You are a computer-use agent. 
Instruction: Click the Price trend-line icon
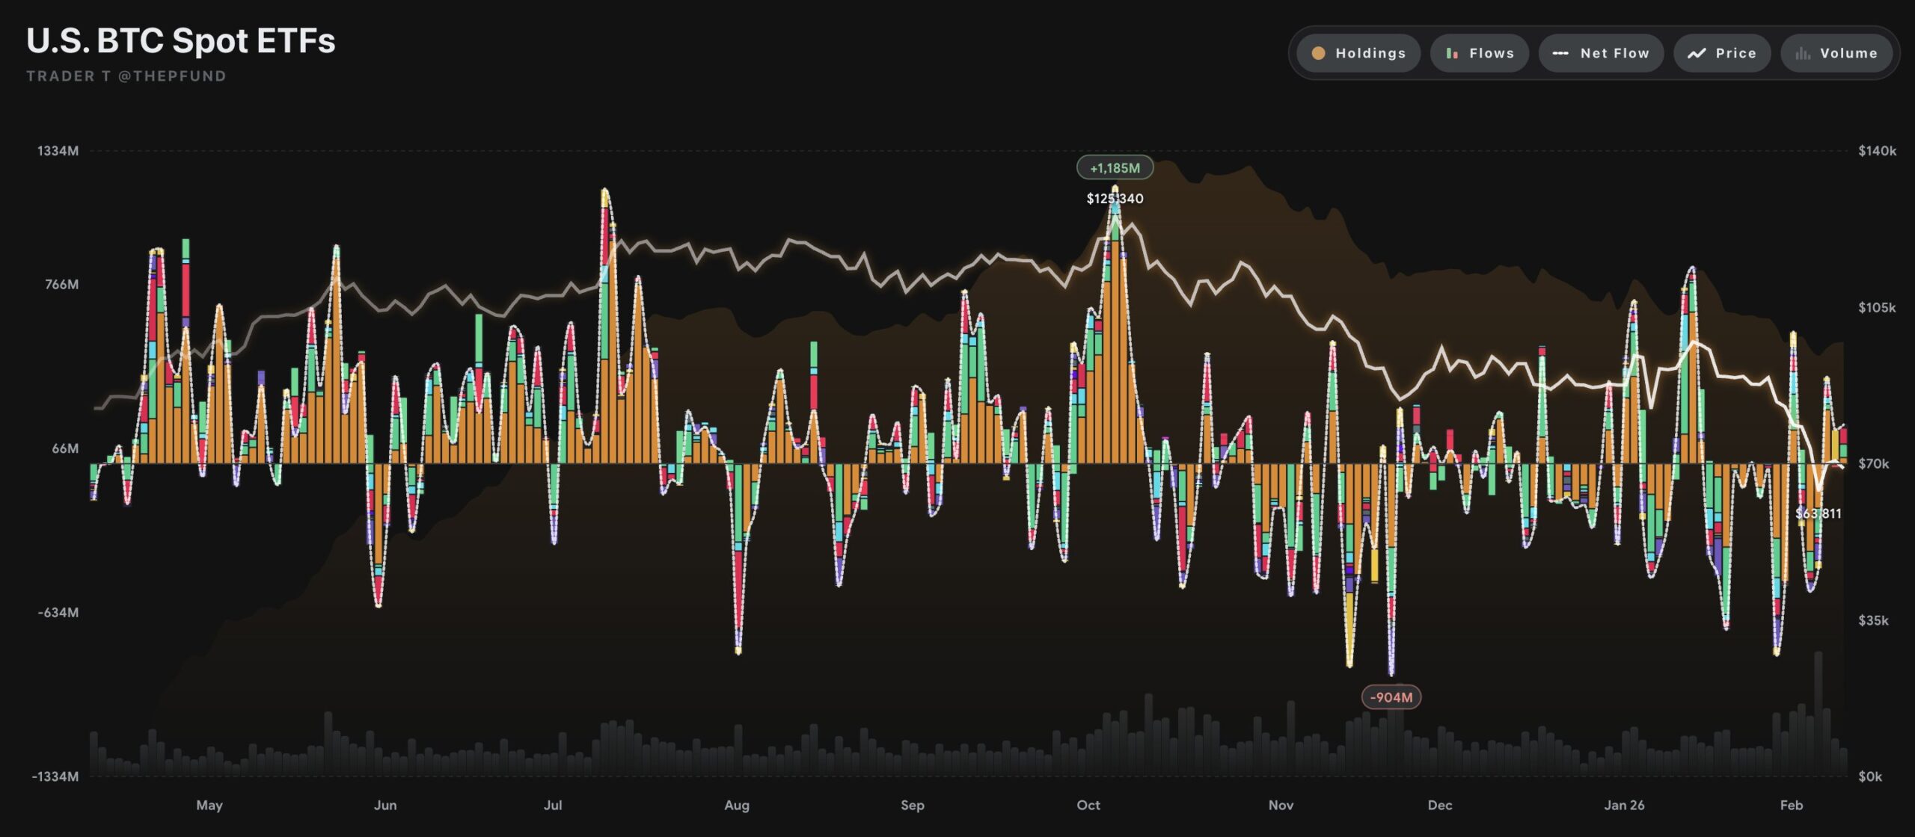tap(1697, 53)
